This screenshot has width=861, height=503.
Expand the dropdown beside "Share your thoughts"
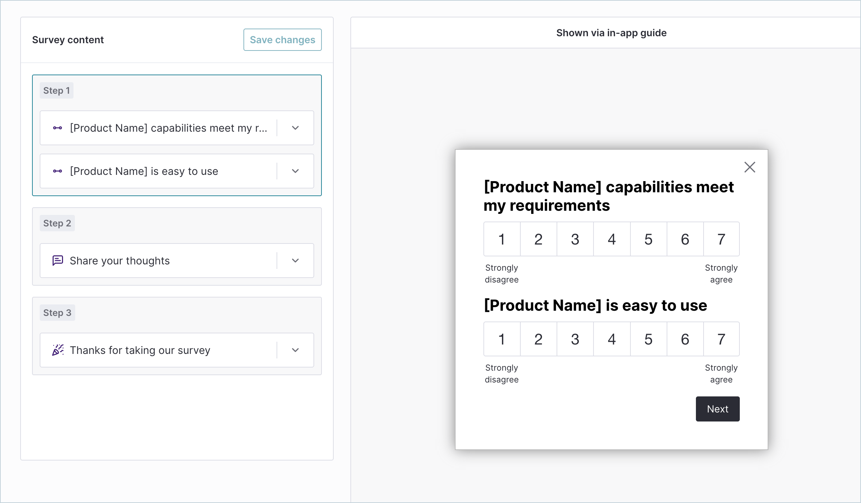click(295, 260)
